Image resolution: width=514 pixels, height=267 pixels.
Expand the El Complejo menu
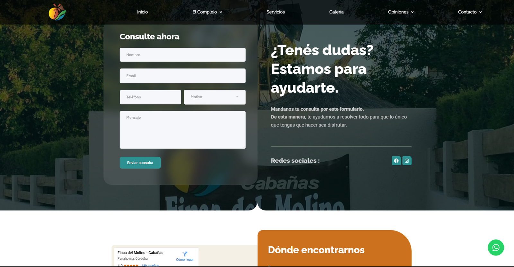[207, 12]
